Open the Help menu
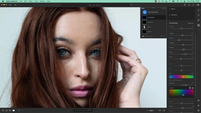The image size is (201, 113). click(48, 1)
